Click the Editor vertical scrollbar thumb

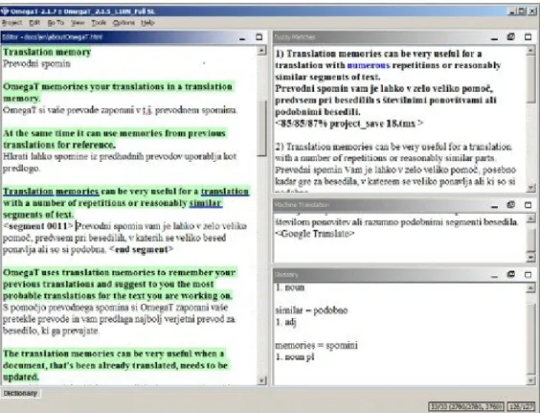(261, 128)
